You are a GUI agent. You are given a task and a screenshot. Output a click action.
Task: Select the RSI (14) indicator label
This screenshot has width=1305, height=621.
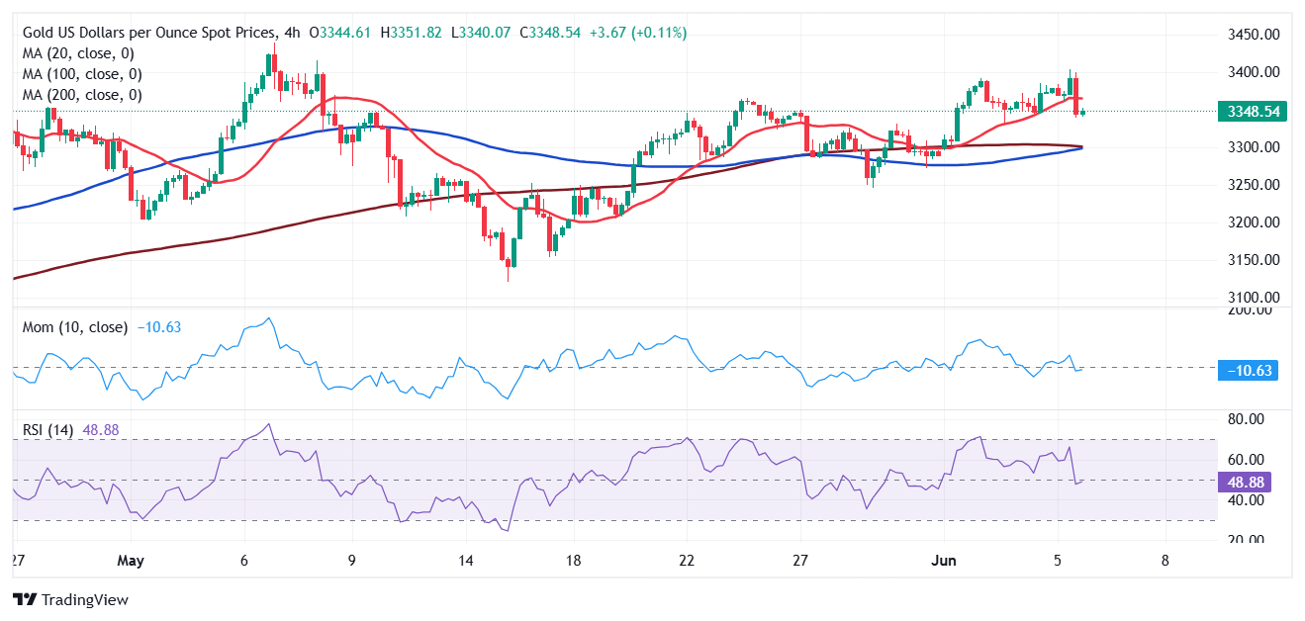pos(46,430)
